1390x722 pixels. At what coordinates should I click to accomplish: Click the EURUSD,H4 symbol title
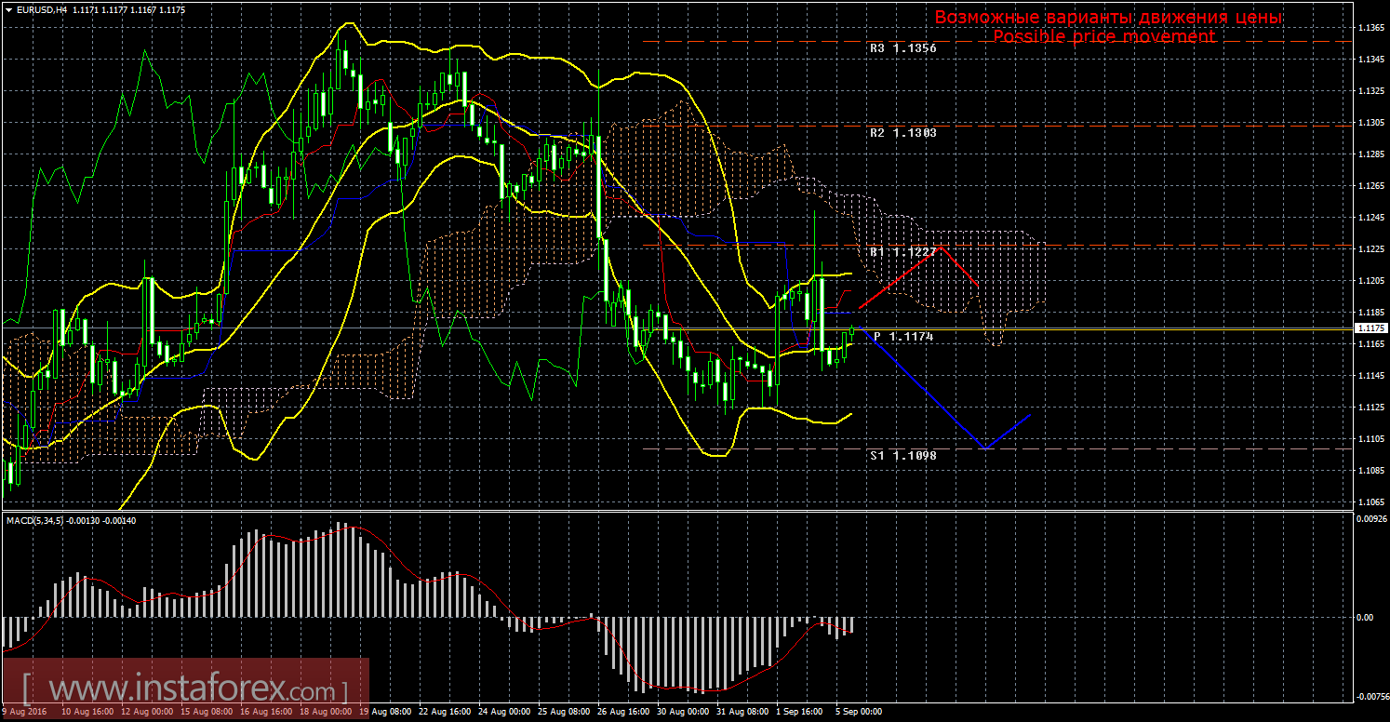[41, 9]
